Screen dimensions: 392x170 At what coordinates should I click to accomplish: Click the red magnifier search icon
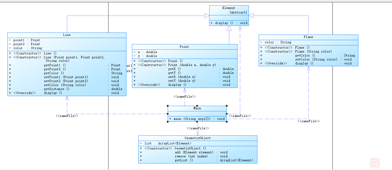pyautogui.click(x=375, y=163)
